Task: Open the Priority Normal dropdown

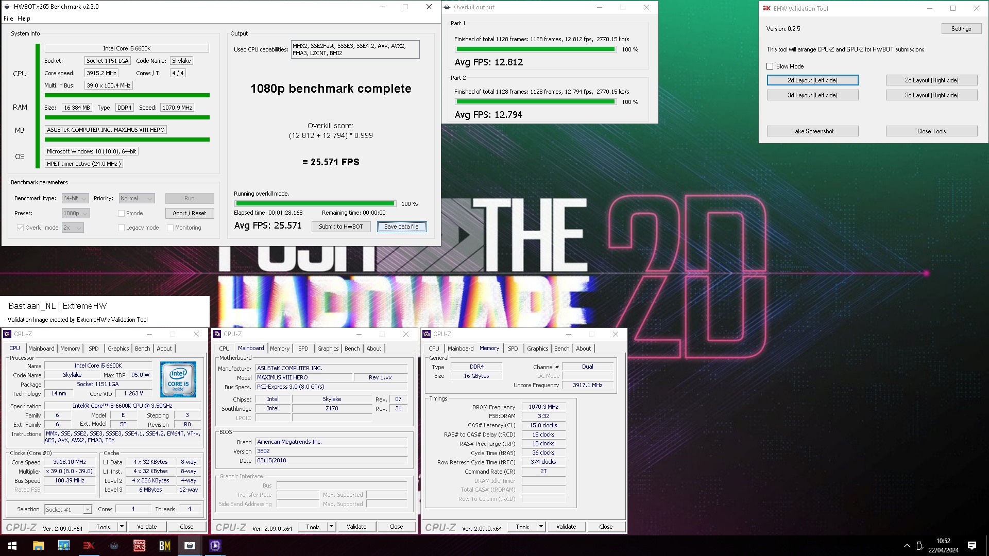Action: 137,198
